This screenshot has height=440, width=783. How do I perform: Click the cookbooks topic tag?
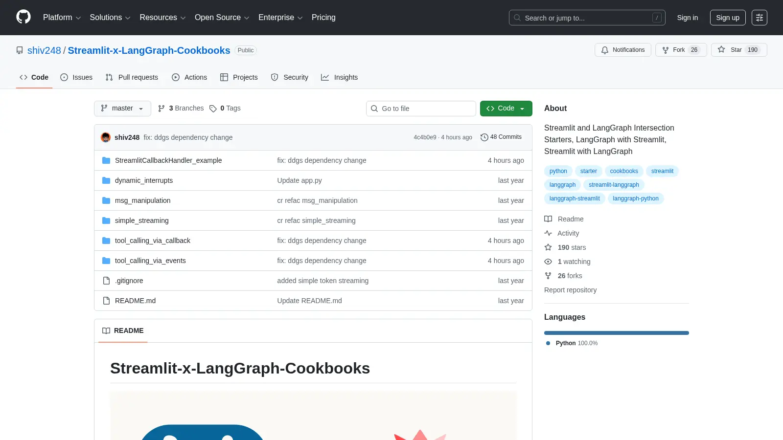tap(624, 171)
